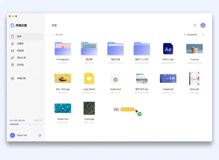Click the storage usage progress bar
219x160 pixels.
[x=26, y=124]
